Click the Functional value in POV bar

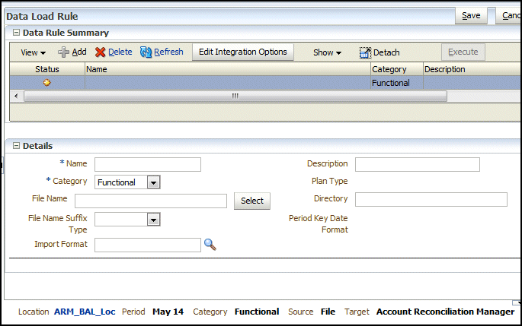257,312
